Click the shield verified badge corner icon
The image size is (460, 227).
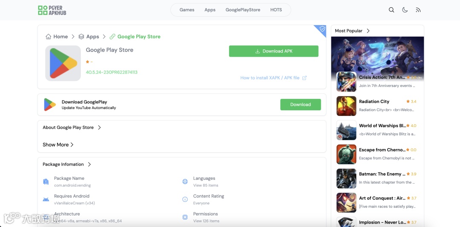tap(322, 29)
